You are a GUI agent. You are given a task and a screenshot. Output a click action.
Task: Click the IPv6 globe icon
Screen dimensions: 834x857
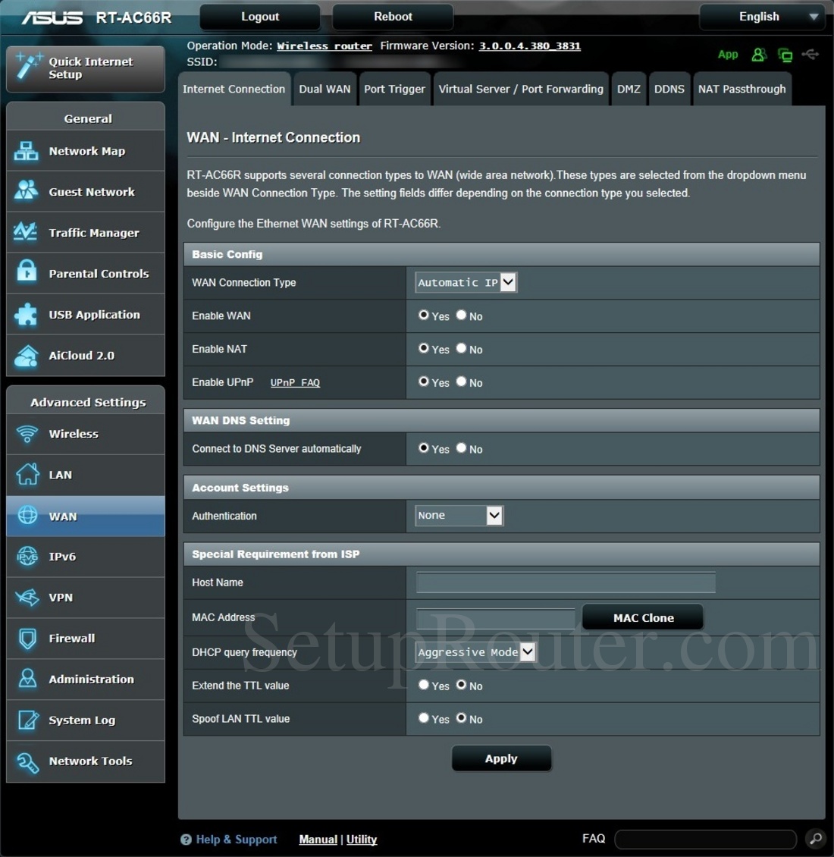(27, 557)
